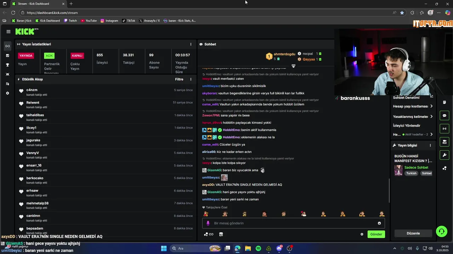The height and width of the screenshot is (254, 453).
Task: Open İzleyici Yönlendir option
Action: coord(407,126)
